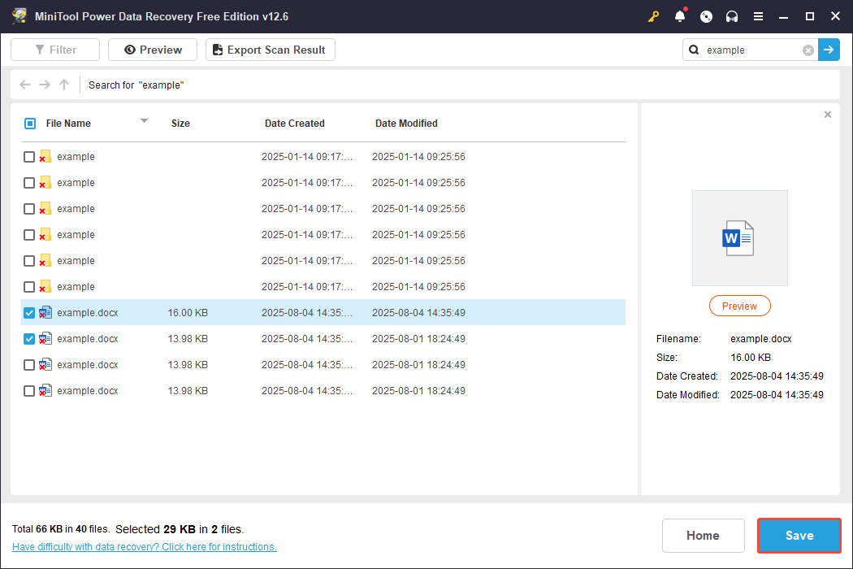This screenshot has height=569, width=853.
Task: Click the Word icon of 16.00 KB example.docx
Action: [45, 312]
